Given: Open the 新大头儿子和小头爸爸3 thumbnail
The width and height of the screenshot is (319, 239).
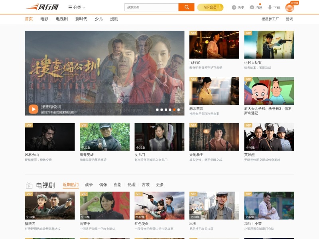Looking at the screenshot, I should pyautogui.click(x=269, y=91).
